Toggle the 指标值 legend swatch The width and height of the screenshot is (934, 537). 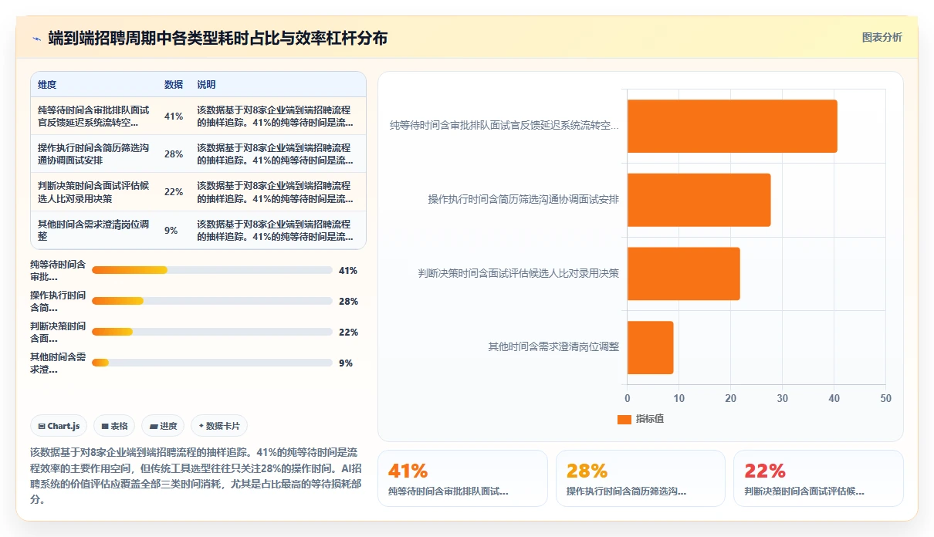pyautogui.click(x=624, y=419)
